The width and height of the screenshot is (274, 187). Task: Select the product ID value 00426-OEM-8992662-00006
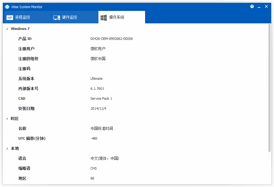111,39
